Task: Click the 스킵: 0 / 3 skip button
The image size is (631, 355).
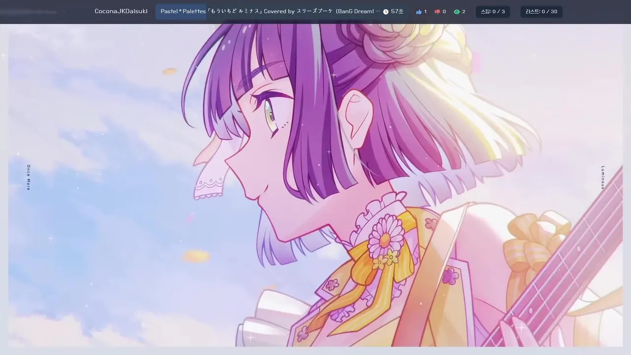Action: pos(493,11)
